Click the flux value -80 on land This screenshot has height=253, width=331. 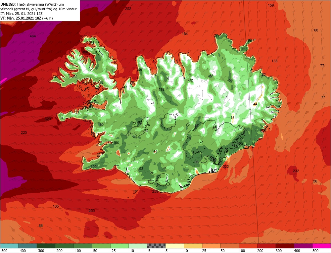click(x=101, y=125)
